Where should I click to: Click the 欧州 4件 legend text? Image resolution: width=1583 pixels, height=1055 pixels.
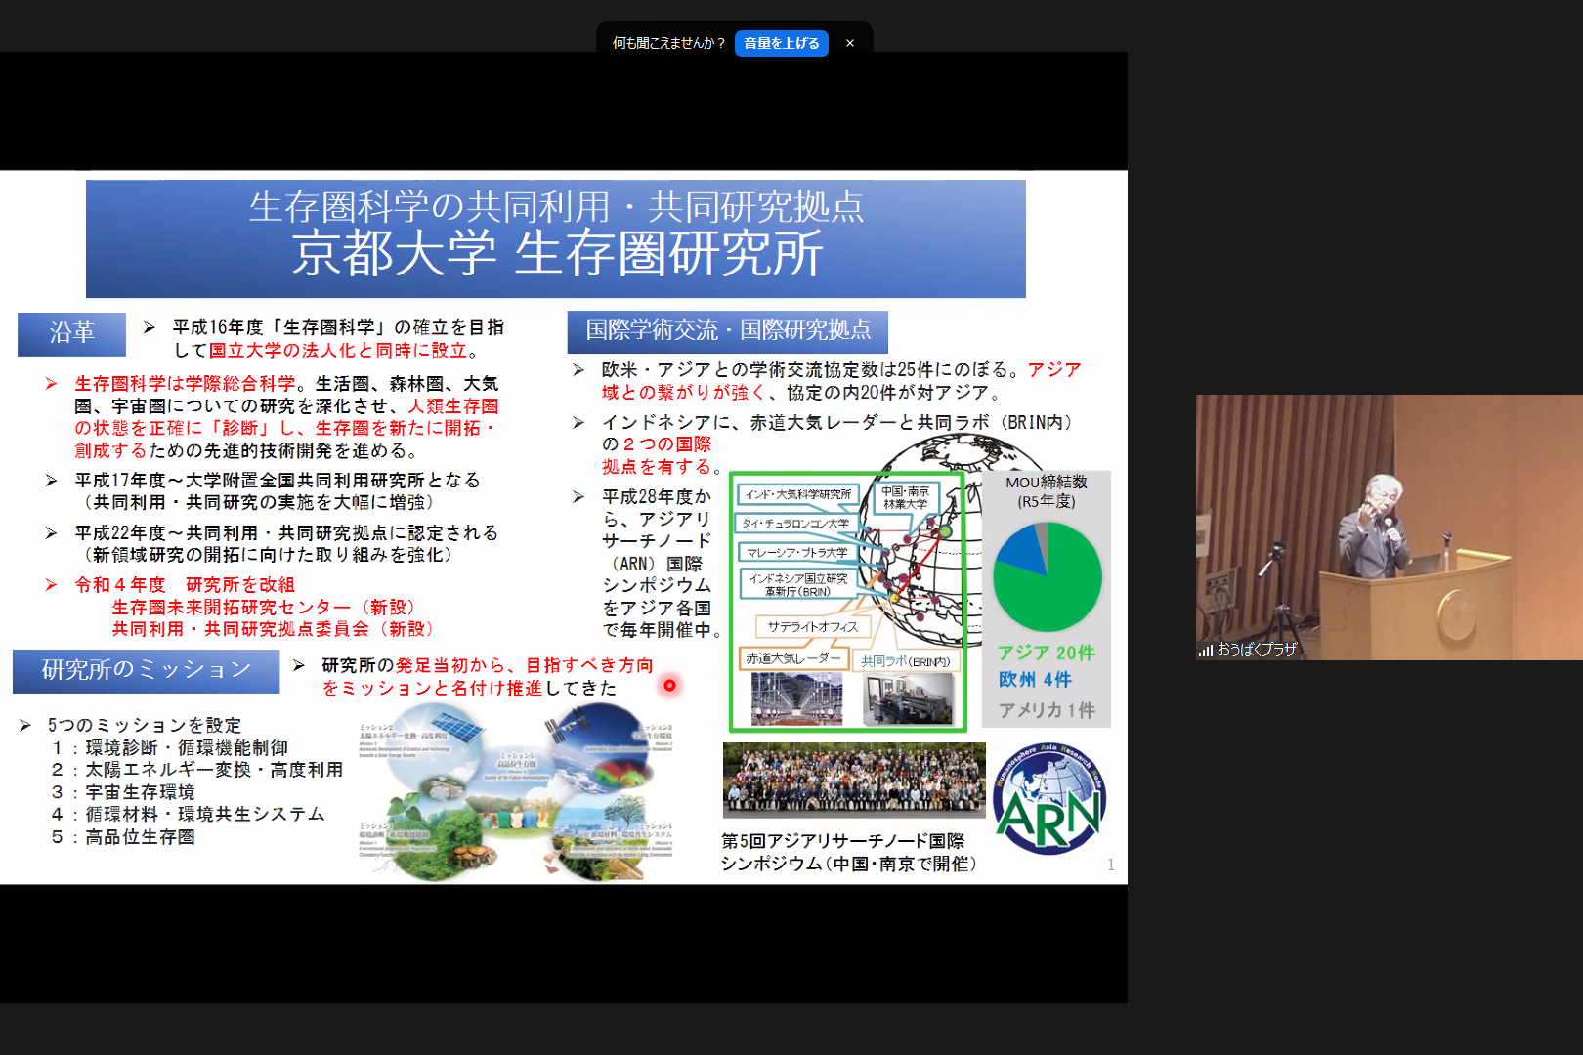[1035, 679]
